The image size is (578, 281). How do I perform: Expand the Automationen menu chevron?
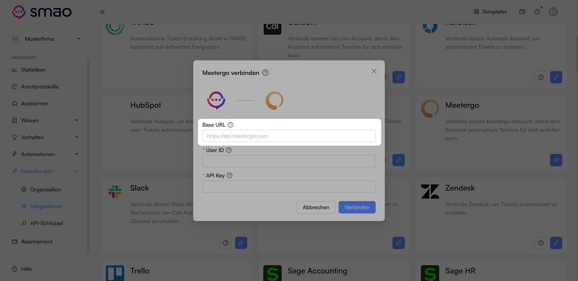click(77, 154)
